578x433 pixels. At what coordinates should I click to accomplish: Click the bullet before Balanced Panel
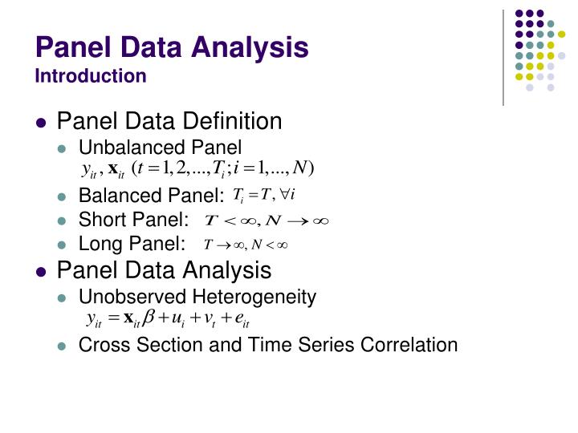[x=65, y=196]
